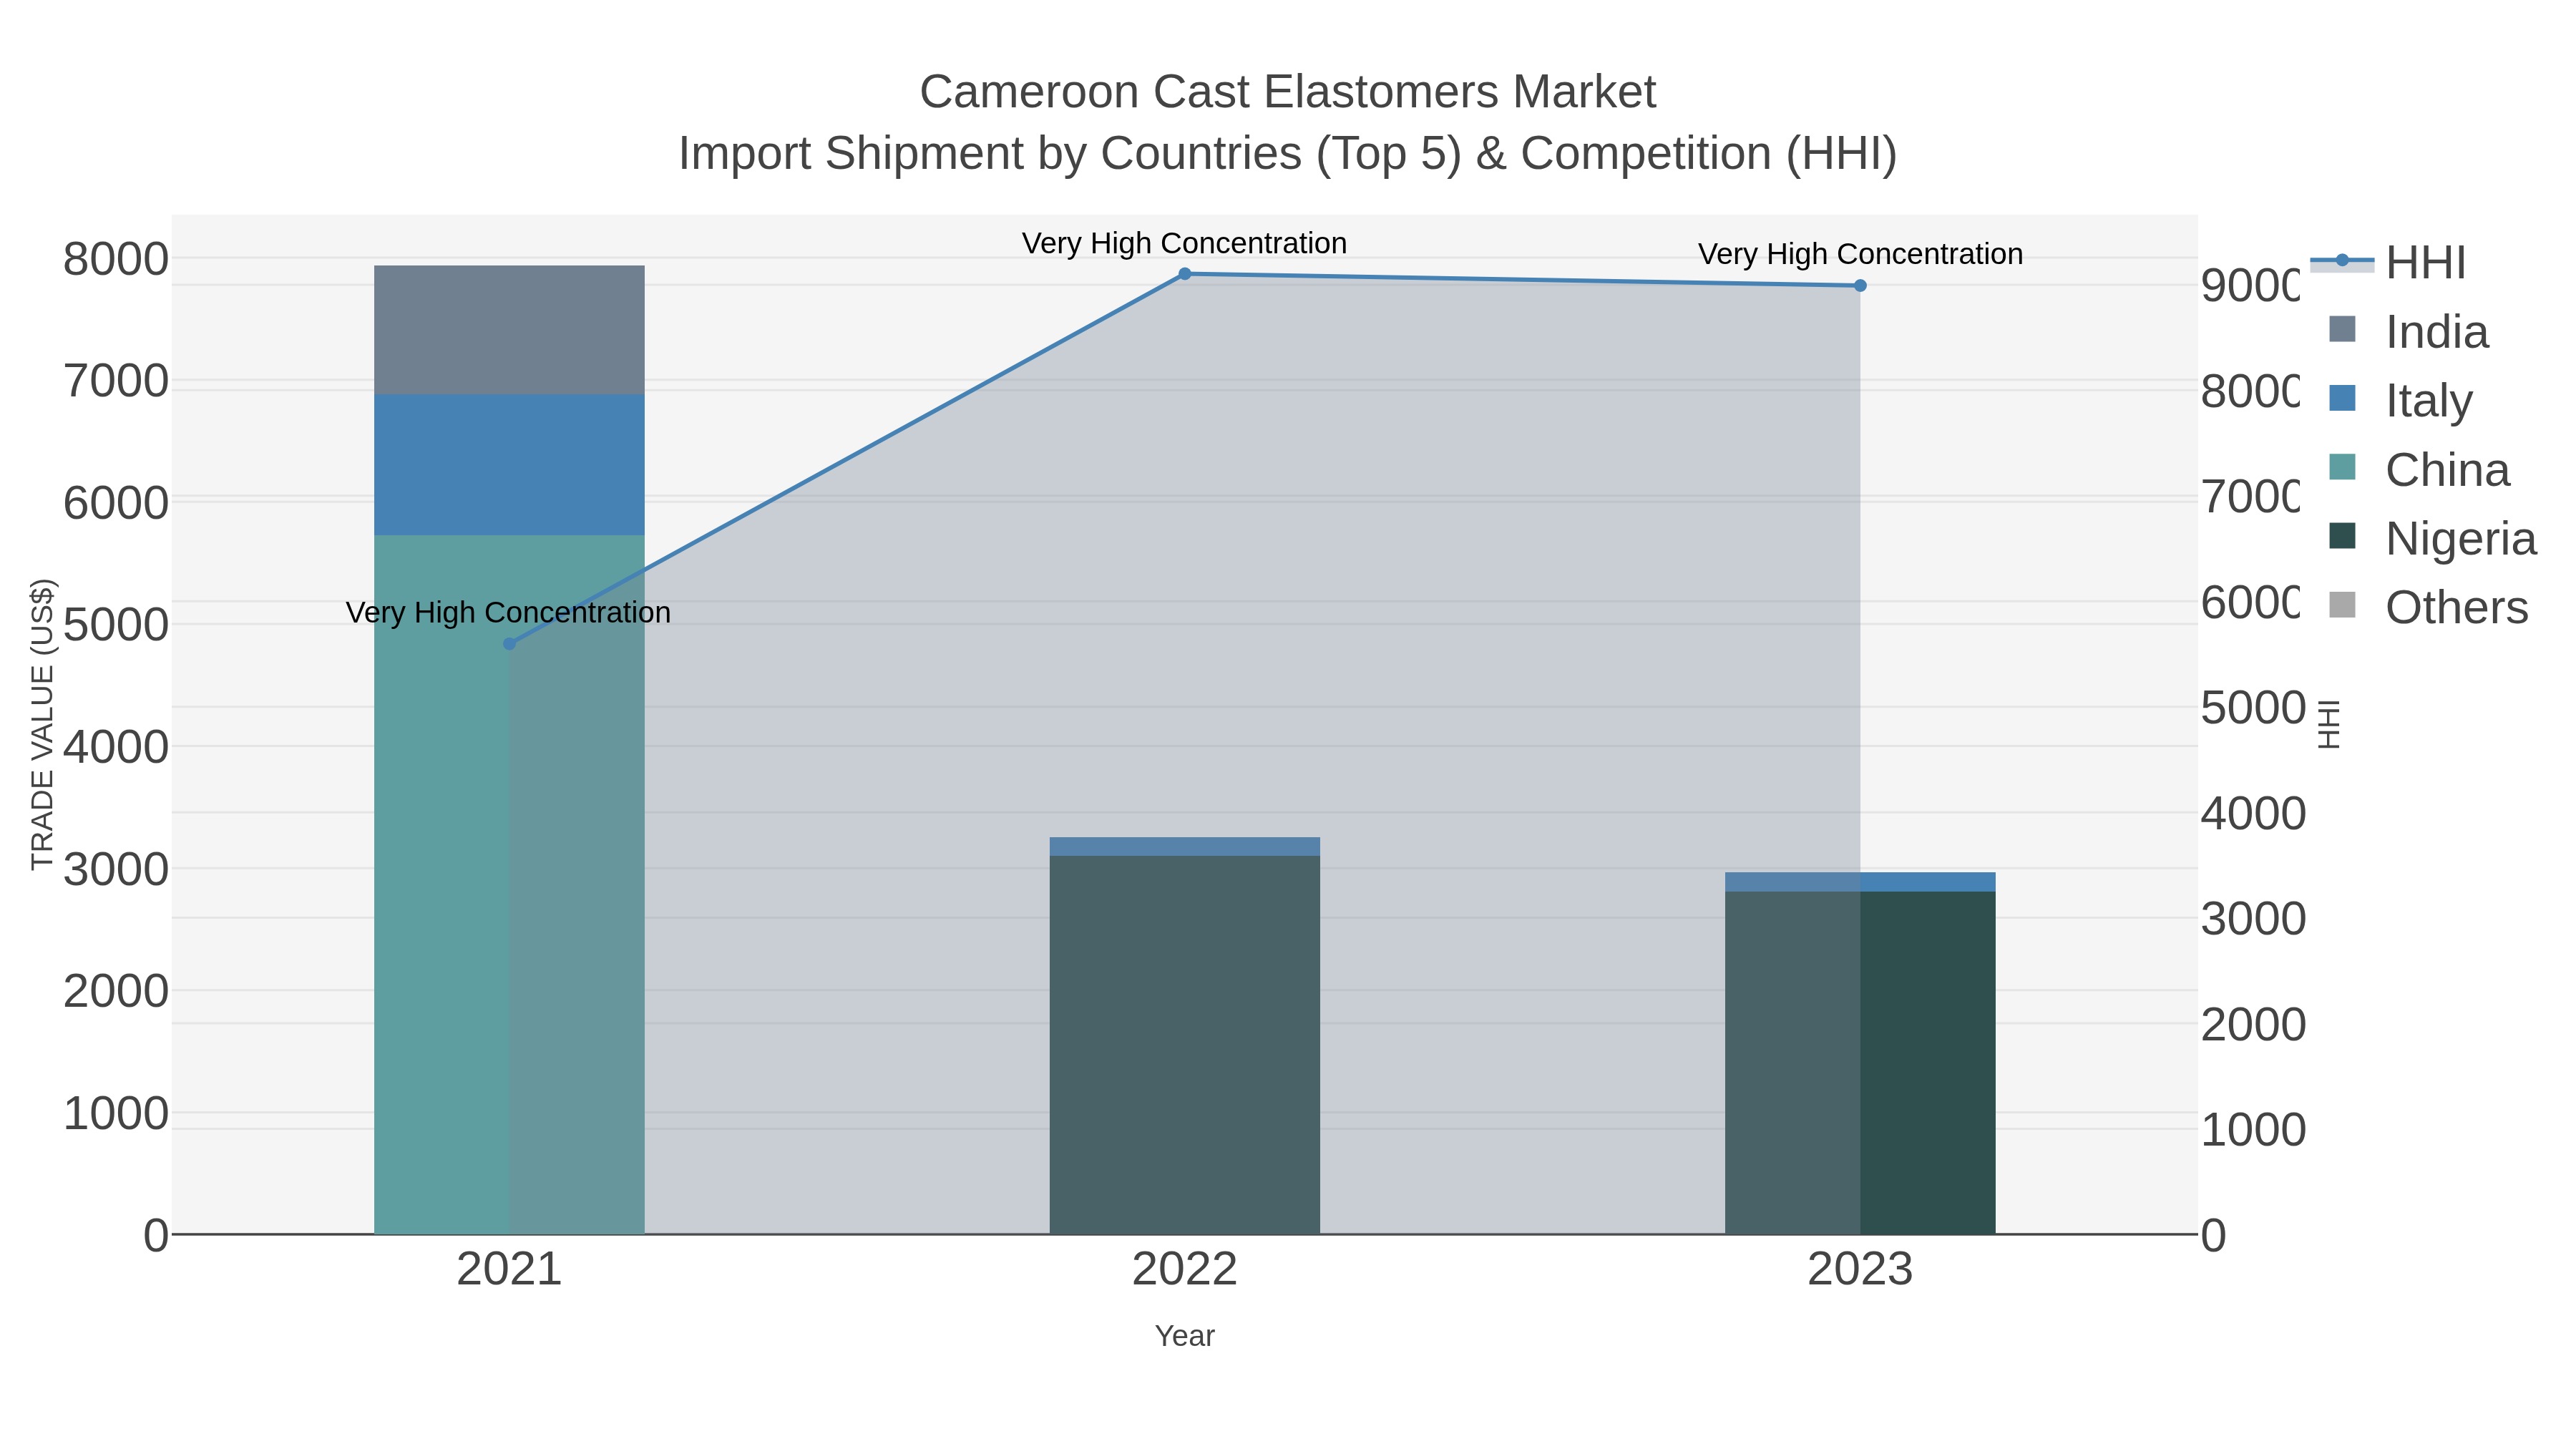The width and height of the screenshot is (2576, 1449).
Task: Click the 2021 HHI data point marker
Action: click(x=509, y=644)
